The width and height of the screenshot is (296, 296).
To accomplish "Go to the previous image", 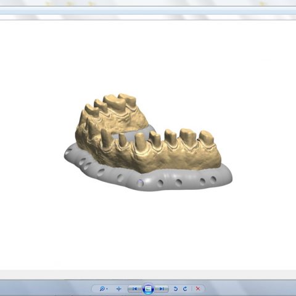I will pyautogui.click(x=134, y=289).
